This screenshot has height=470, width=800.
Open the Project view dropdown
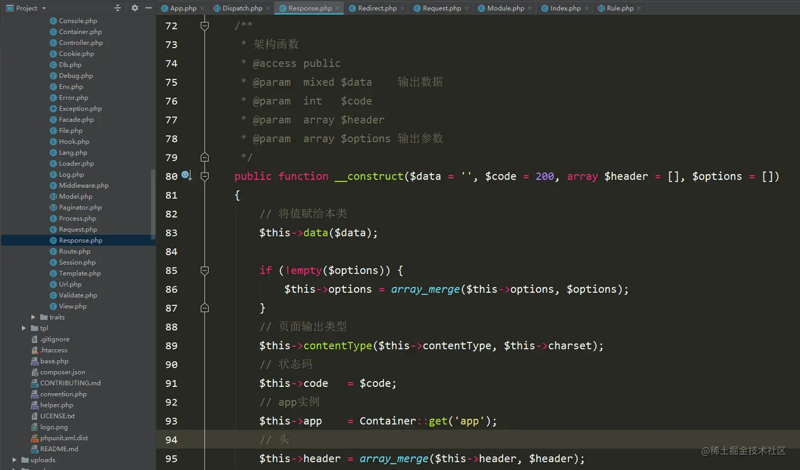pyautogui.click(x=44, y=8)
